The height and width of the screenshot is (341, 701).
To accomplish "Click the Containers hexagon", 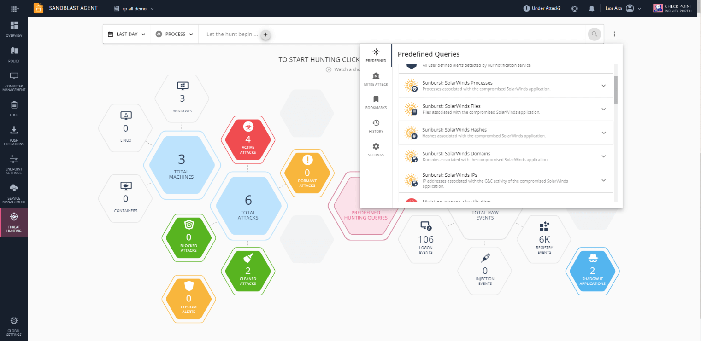I will coord(125,198).
